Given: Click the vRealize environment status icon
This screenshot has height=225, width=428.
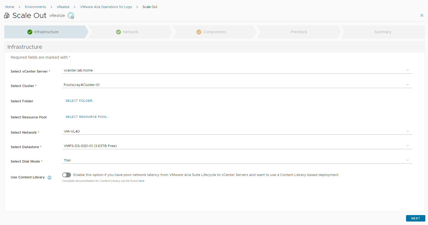Looking at the screenshot, I should tap(71, 16).
